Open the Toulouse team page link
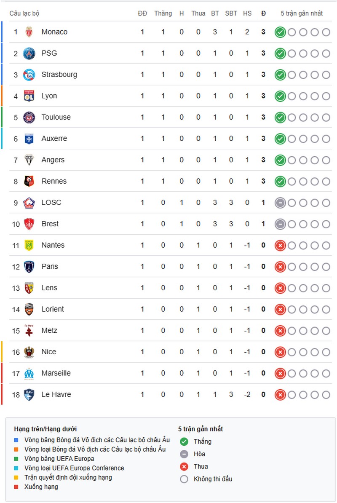 56,117
